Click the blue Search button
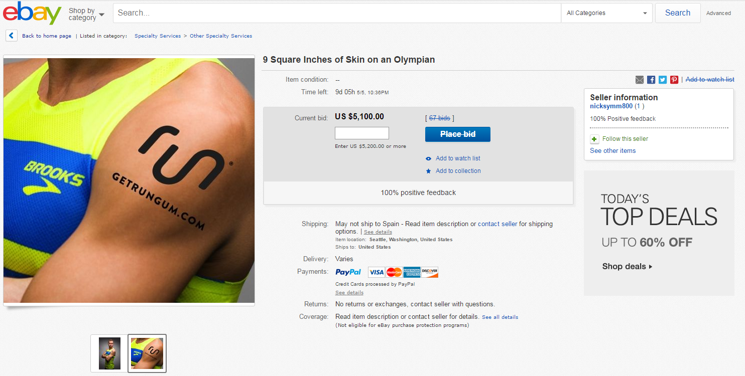745x376 pixels. pyautogui.click(x=678, y=13)
